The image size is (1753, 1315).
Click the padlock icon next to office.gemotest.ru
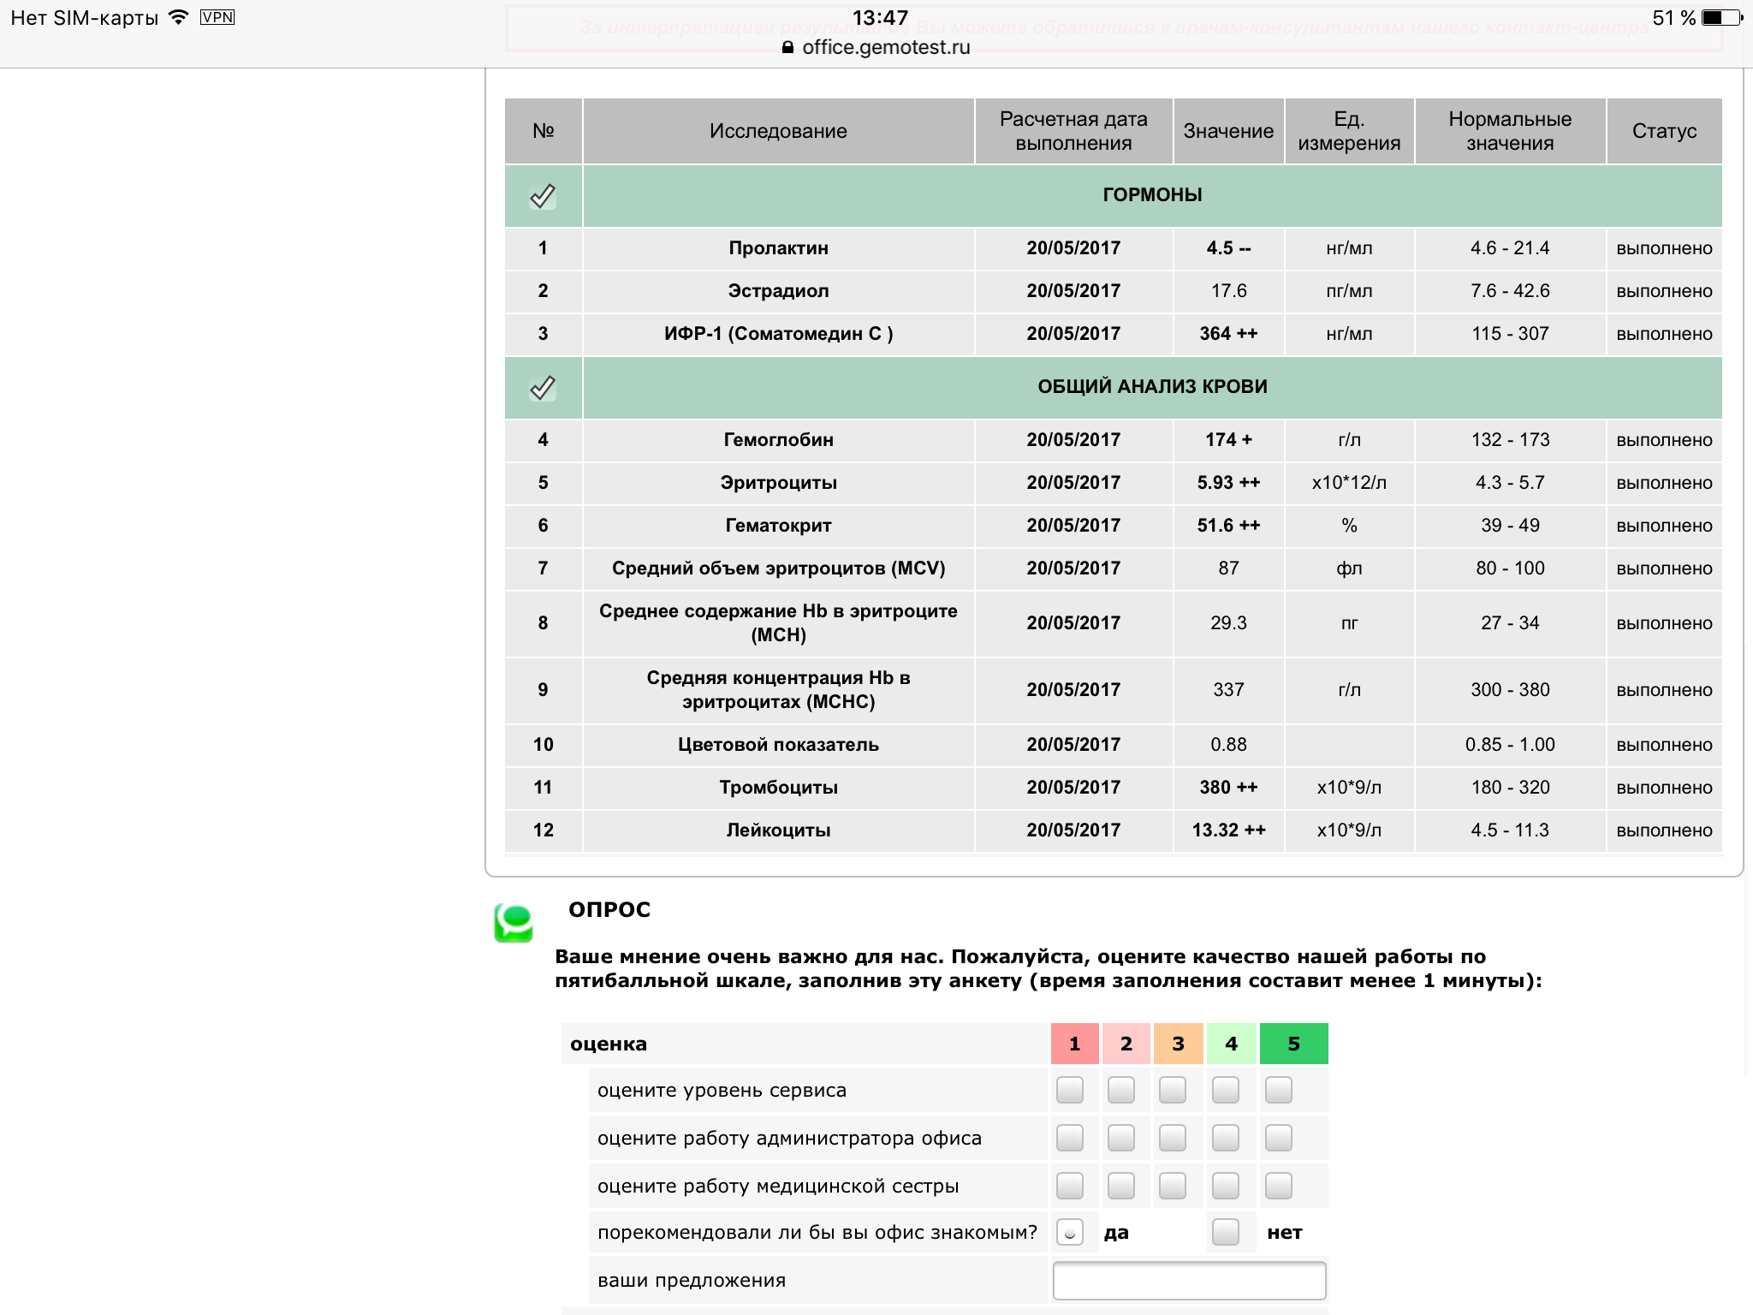(x=787, y=49)
